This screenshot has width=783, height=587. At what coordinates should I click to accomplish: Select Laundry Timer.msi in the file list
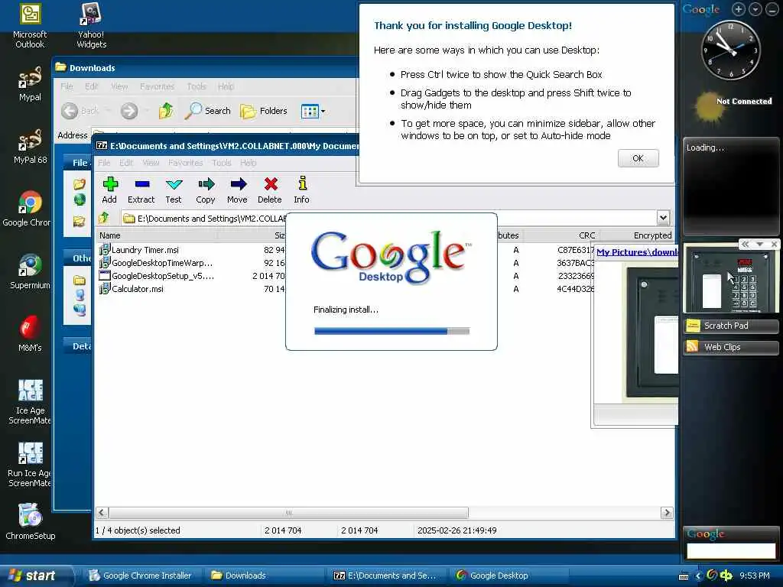coord(140,250)
